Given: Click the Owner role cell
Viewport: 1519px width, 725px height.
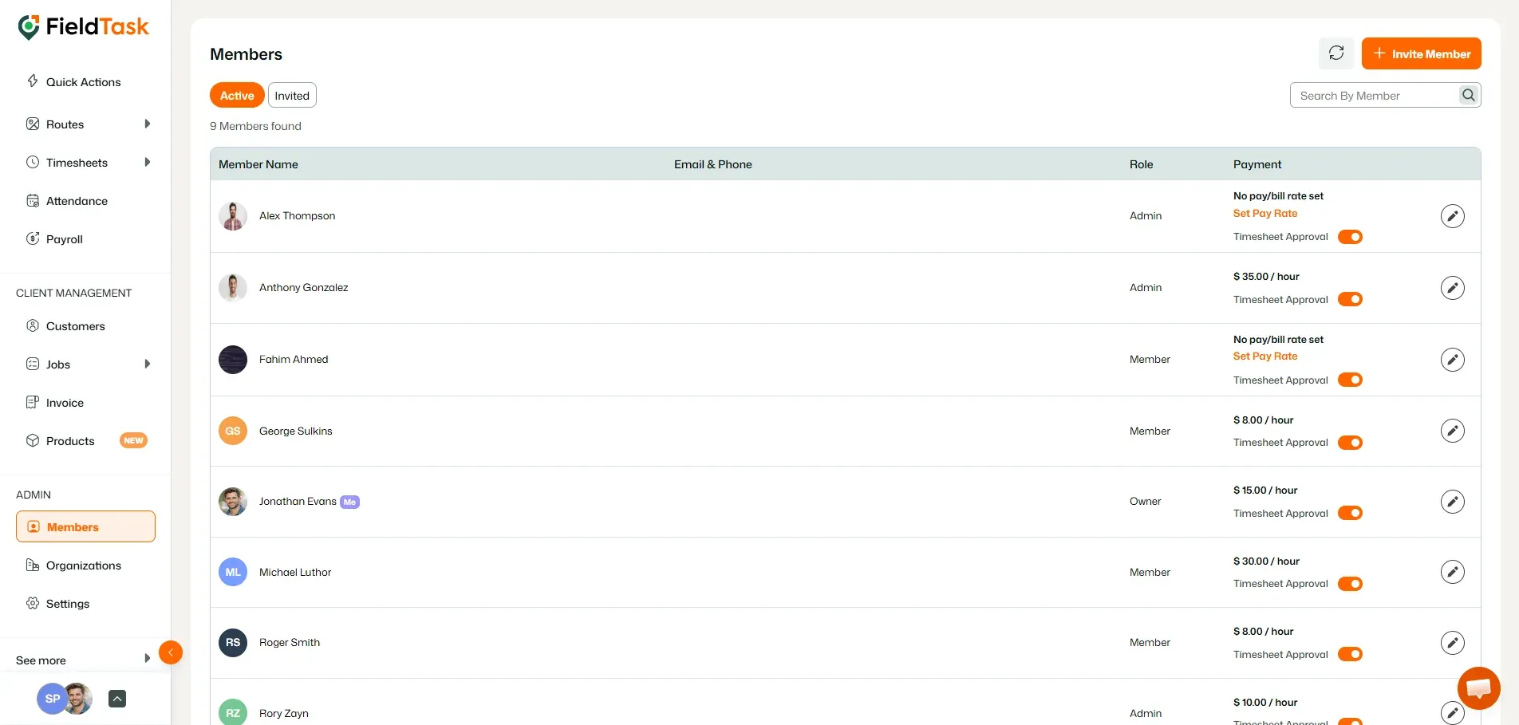Looking at the screenshot, I should 1145,502.
